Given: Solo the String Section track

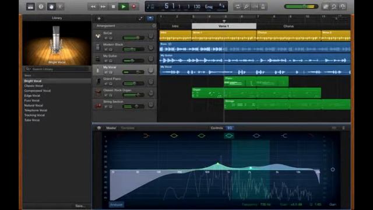Looking at the screenshot, I should (110, 106).
